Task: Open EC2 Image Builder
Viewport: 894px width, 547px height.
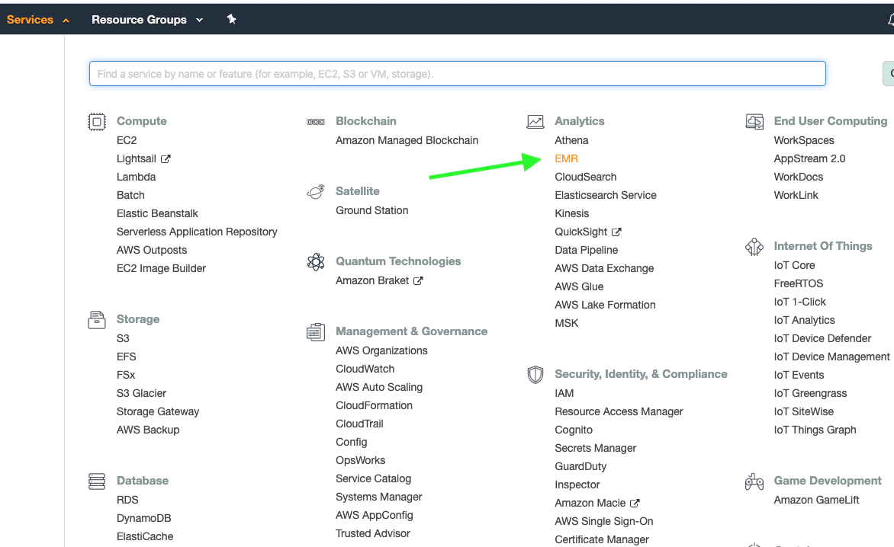Action: pos(162,268)
